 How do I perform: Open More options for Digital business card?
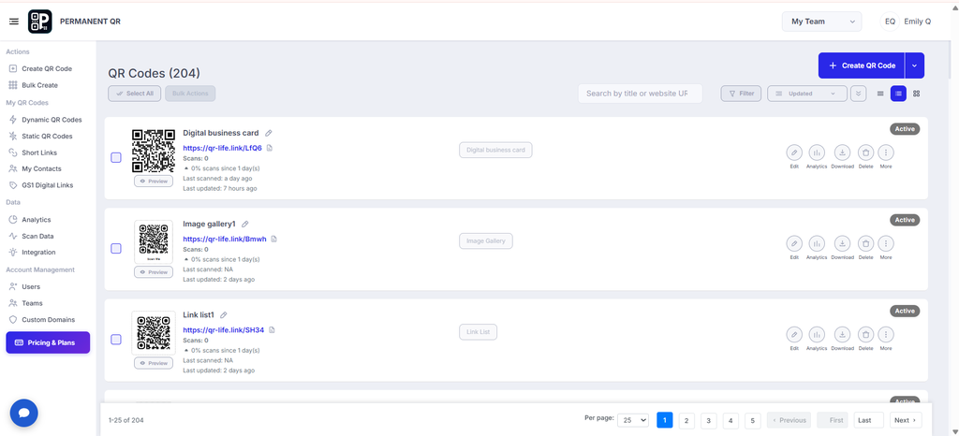coord(886,153)
